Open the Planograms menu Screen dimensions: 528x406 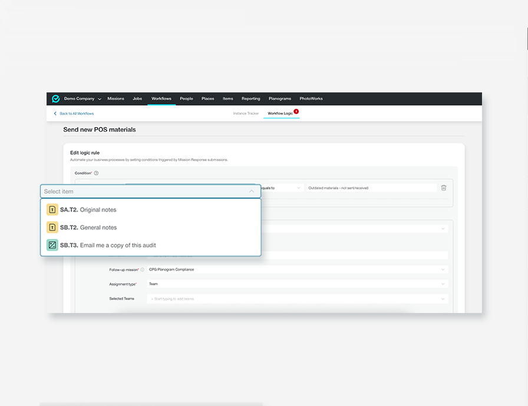(279, 99)
